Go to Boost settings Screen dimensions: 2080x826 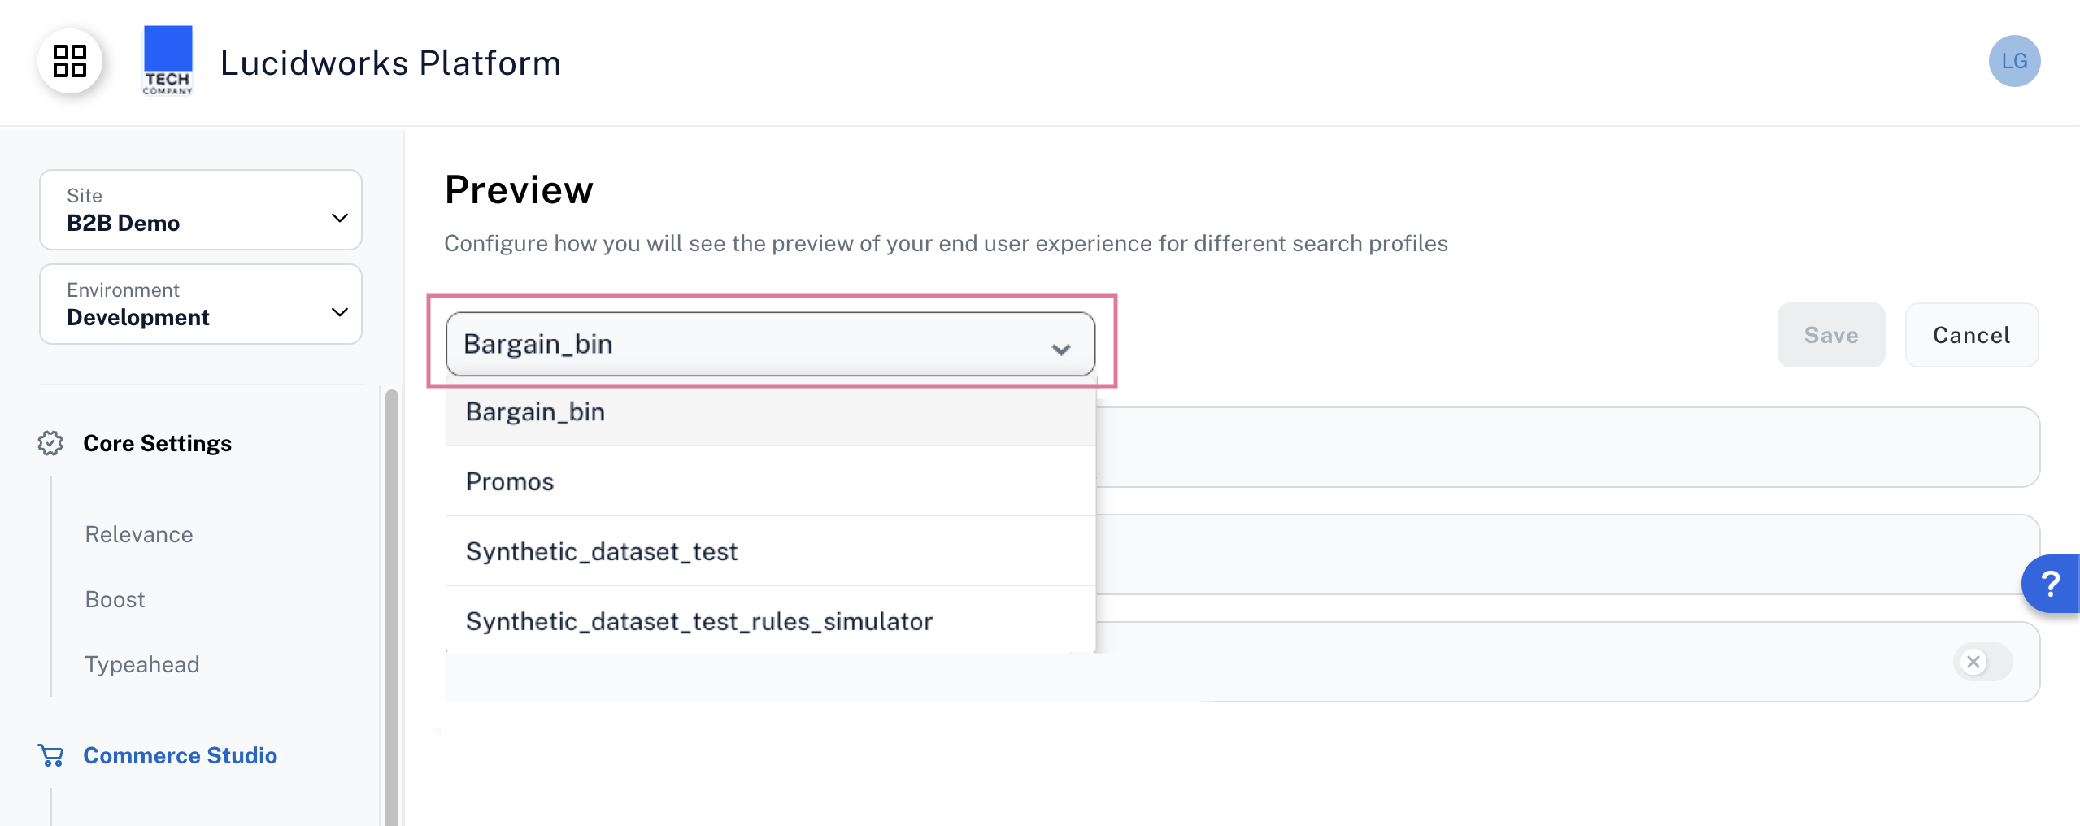pos(115,599)
